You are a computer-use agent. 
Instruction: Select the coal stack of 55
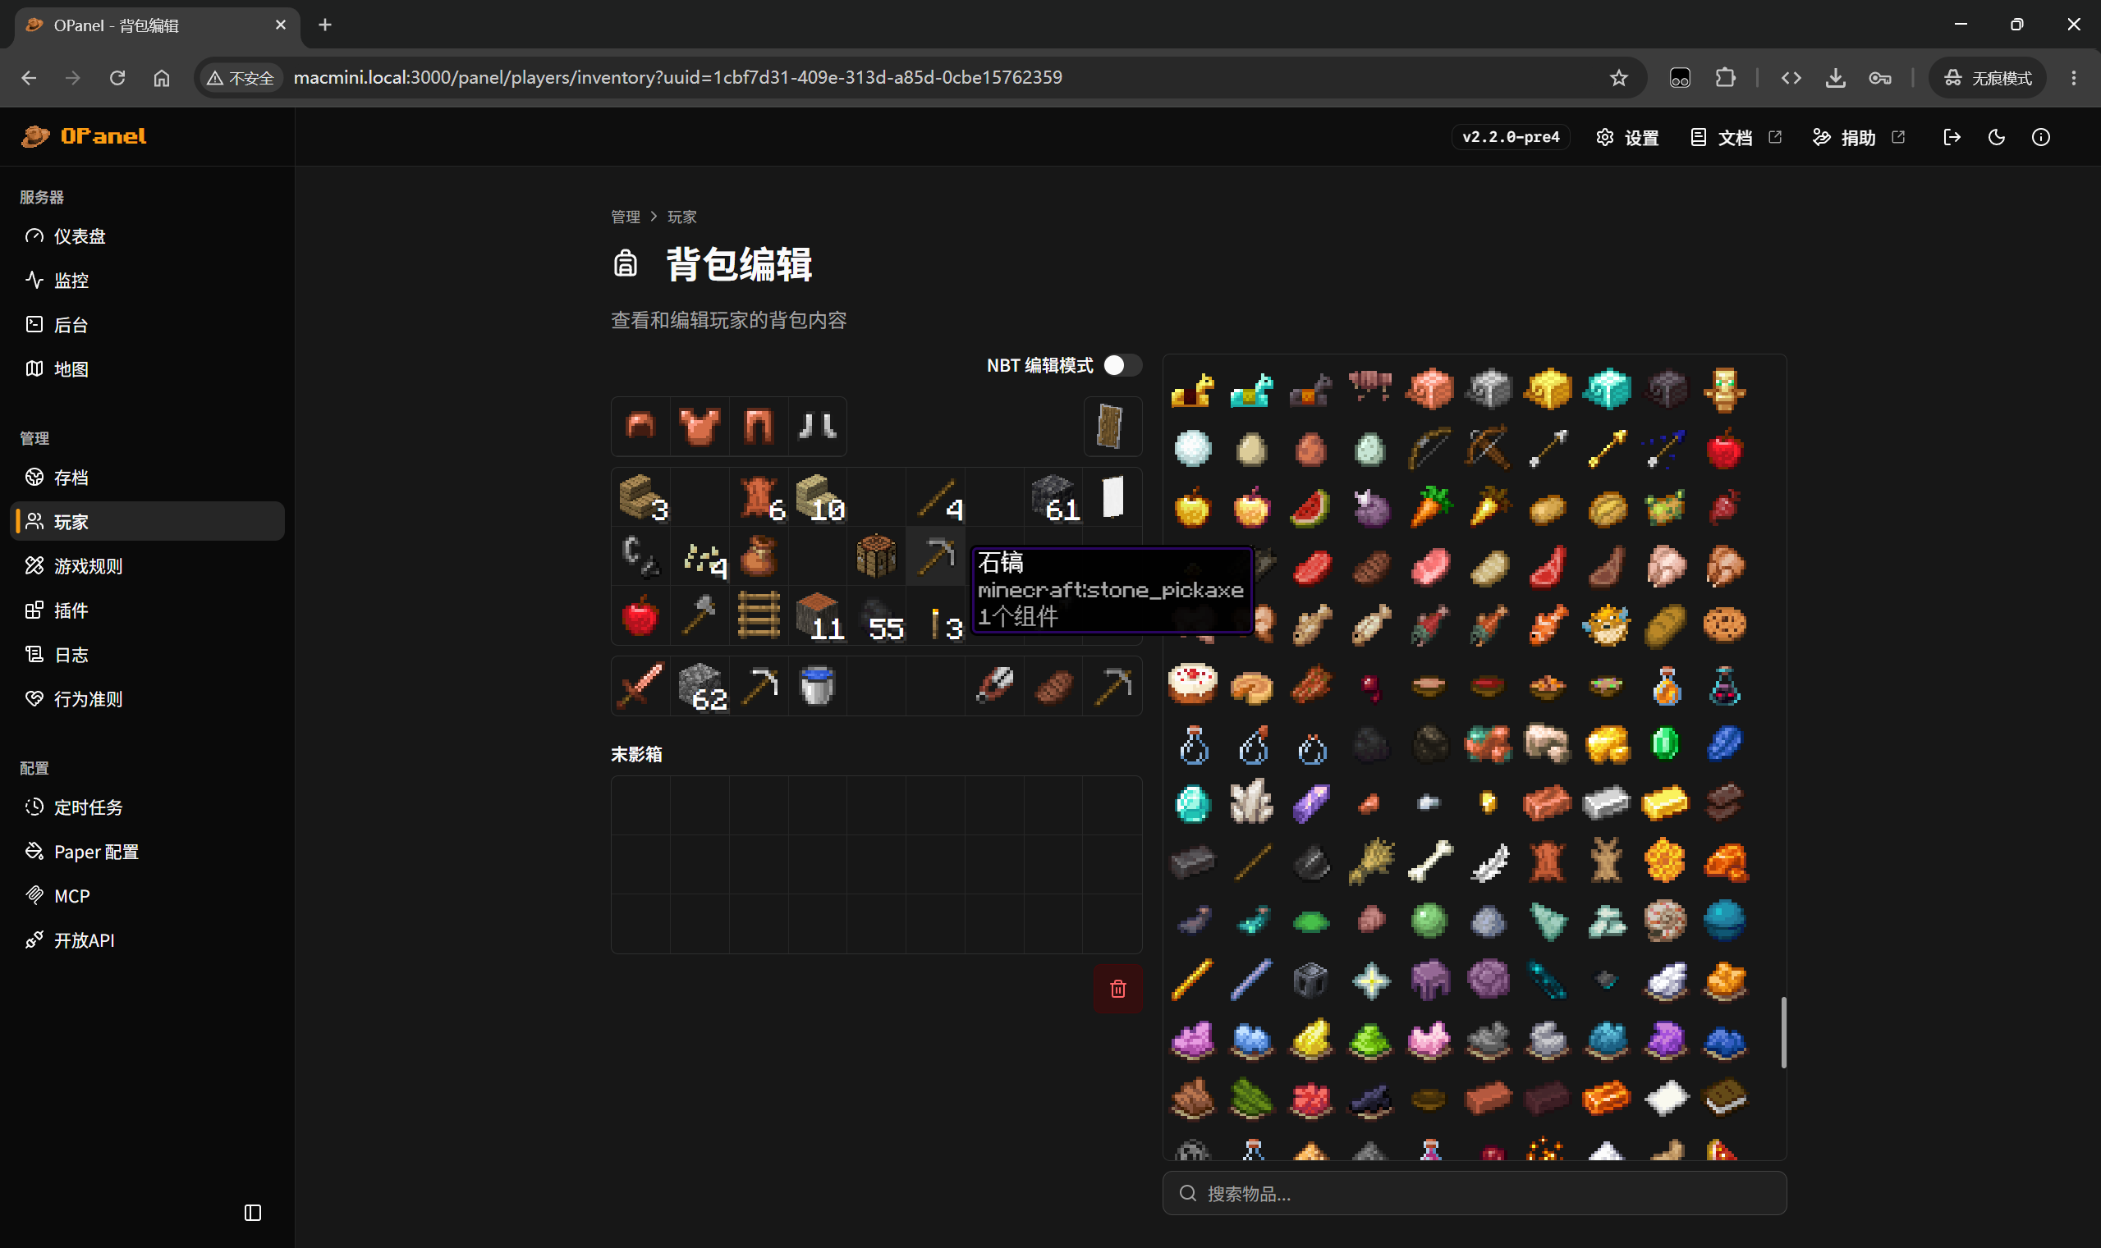click(876, 616)
